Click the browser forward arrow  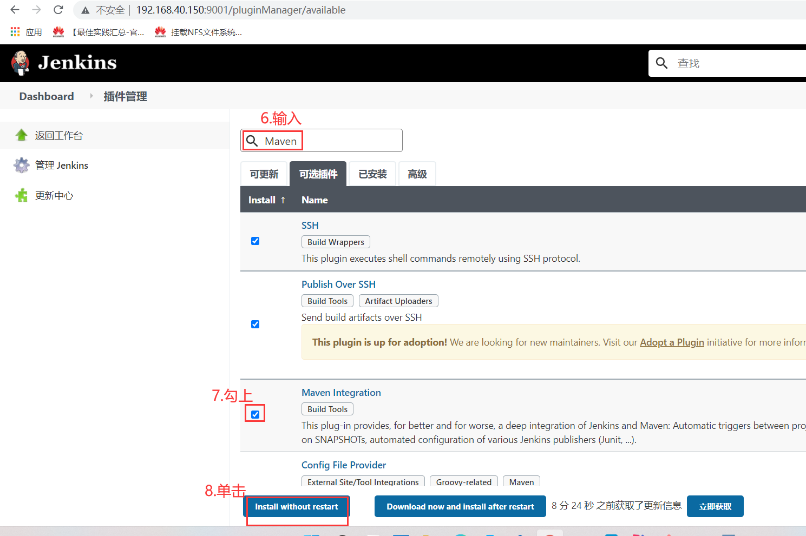tap(36, 10)
